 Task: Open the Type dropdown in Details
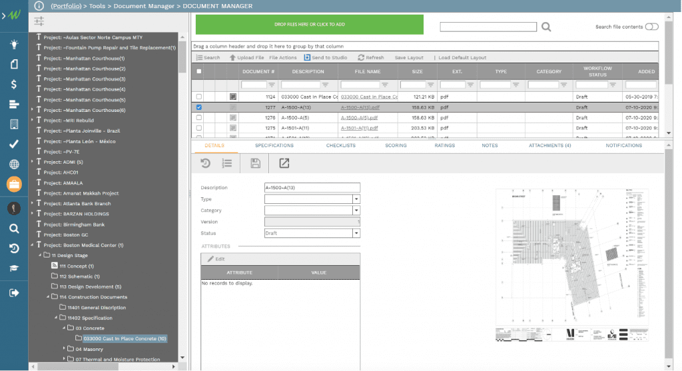(356, 198)
